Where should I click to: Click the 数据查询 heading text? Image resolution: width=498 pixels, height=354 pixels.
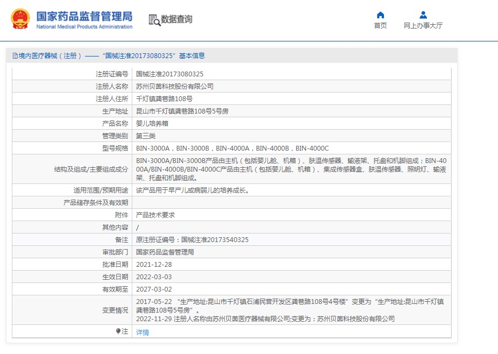176,19
